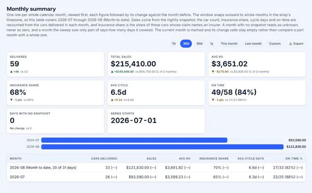Click the $121,830.00 bar value
312x193 pixels.
pyautogui.click(x=296, y=147)
